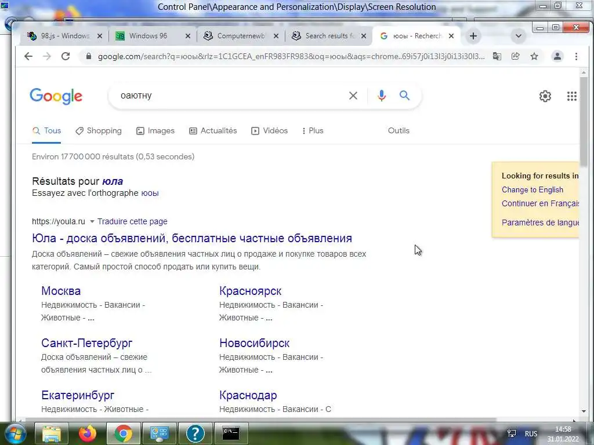The width and height of the screenshot is (594, 445).
Task: Click scrollbar down arrow
Action: [584, 411]
